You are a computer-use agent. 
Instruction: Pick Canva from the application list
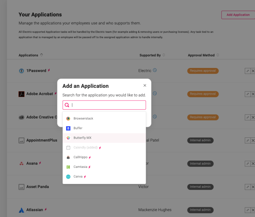pyautogui.click(x=78, y=176)
